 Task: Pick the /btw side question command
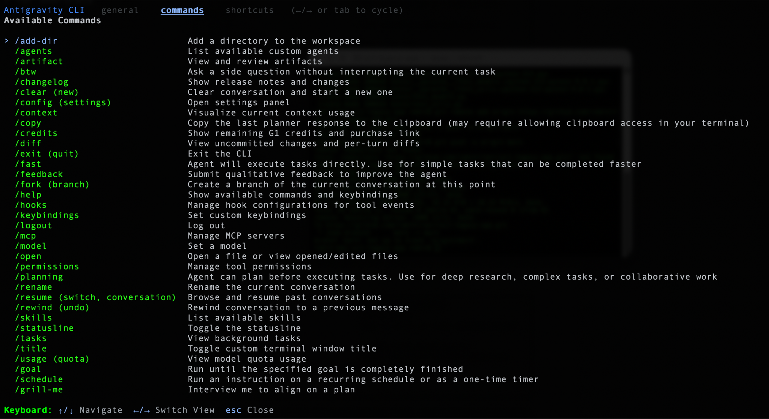click(x=26, y=72)
